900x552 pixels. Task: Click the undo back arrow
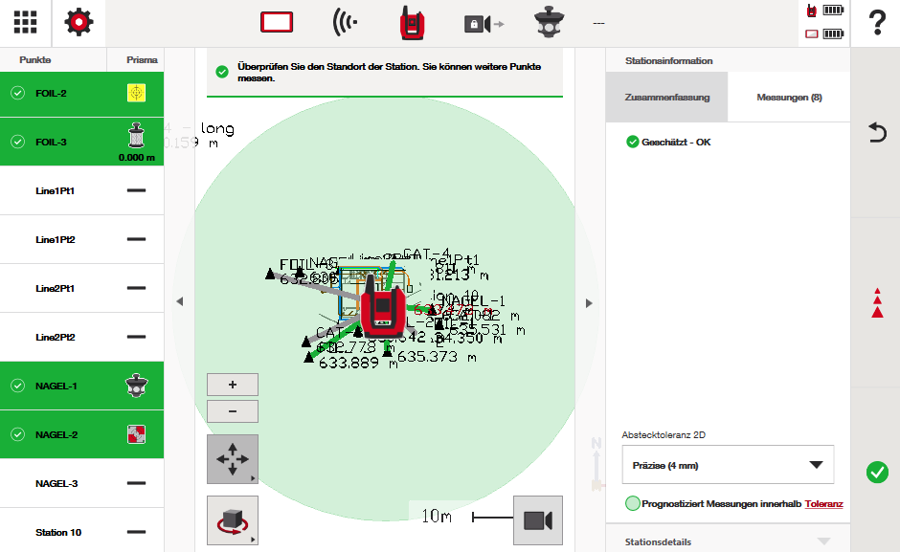pos(876,132)
